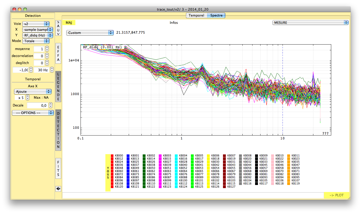
Task: Open the MESURE dropdown at top right
Action: (x=310, y=23)
